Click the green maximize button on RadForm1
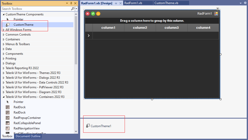Viewport: 248px width, 140px height. tap(93, 14)
